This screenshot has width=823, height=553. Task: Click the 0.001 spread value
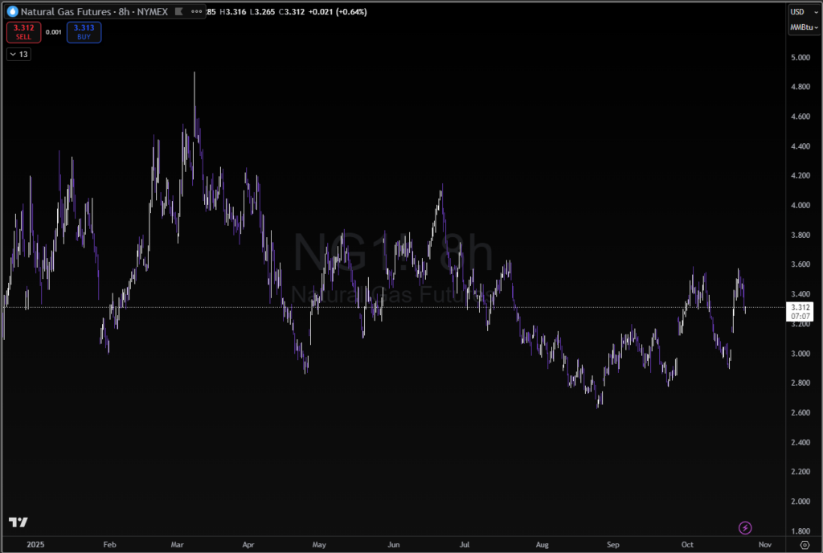pyautogui.click(x=53, y=32)
